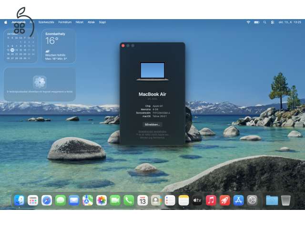This screenshot has width=305, height=229.
Task: Launch Safari from the Dock
Action: click(47, 200)
